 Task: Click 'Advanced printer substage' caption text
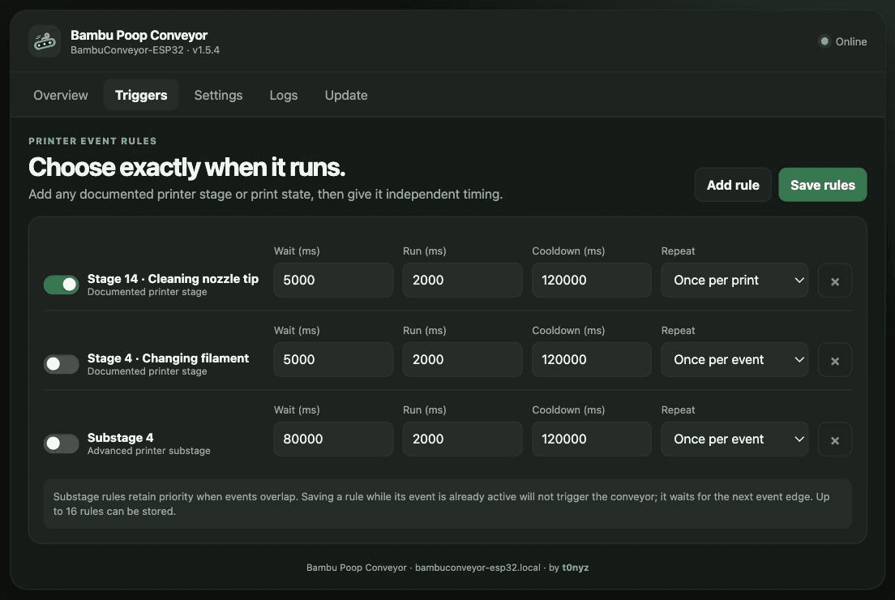[149, 451]
